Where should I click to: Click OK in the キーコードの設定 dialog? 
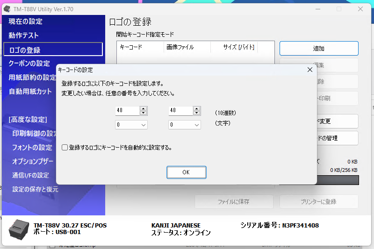tap(186, 172)
